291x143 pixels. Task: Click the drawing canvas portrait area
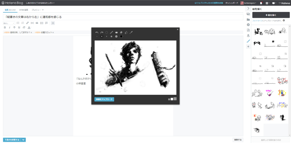[136, 67]
